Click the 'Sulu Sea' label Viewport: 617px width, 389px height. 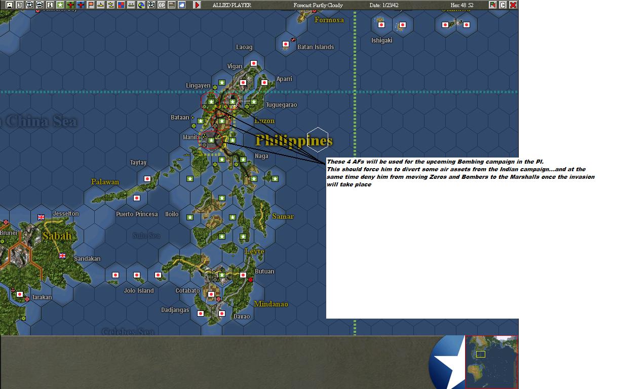[x=146, y=236]
